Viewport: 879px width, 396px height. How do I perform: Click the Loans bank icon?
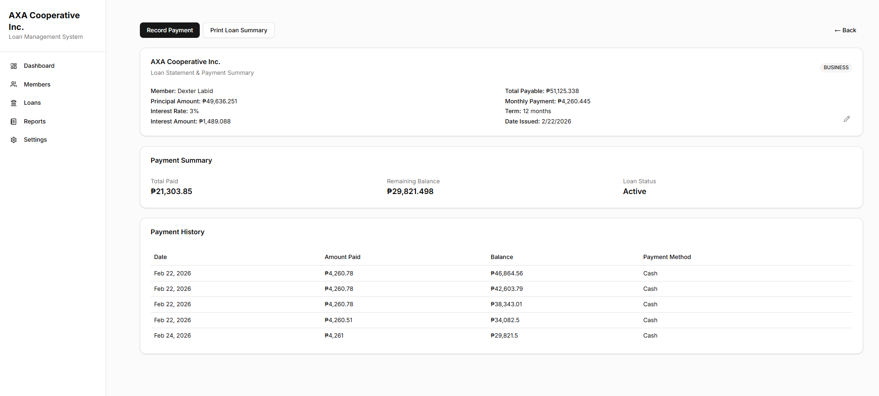point(14,103)
